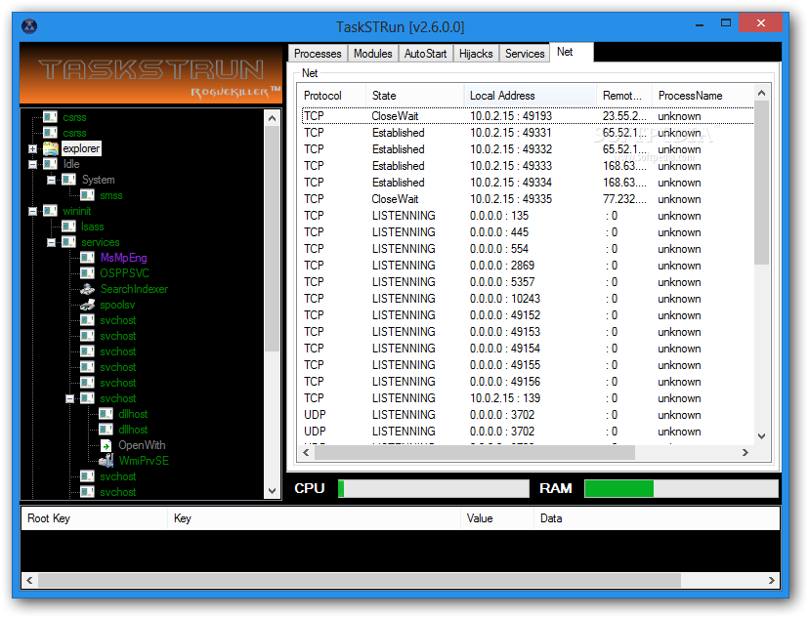Screen dimensions: 809x618
Task: Select the spoolsv process label
Action: (x=117, y=305)
